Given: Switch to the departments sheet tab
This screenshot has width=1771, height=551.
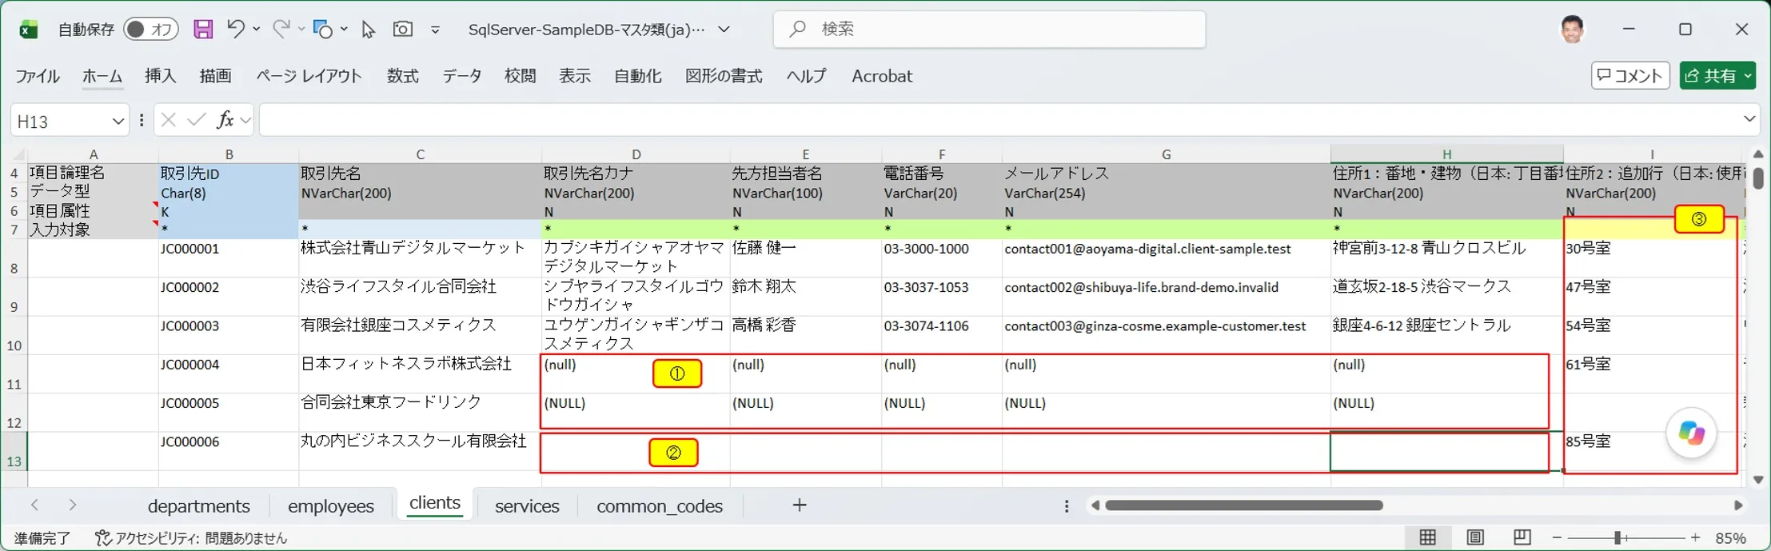Looking at the screenshot, I should point(199,506).
